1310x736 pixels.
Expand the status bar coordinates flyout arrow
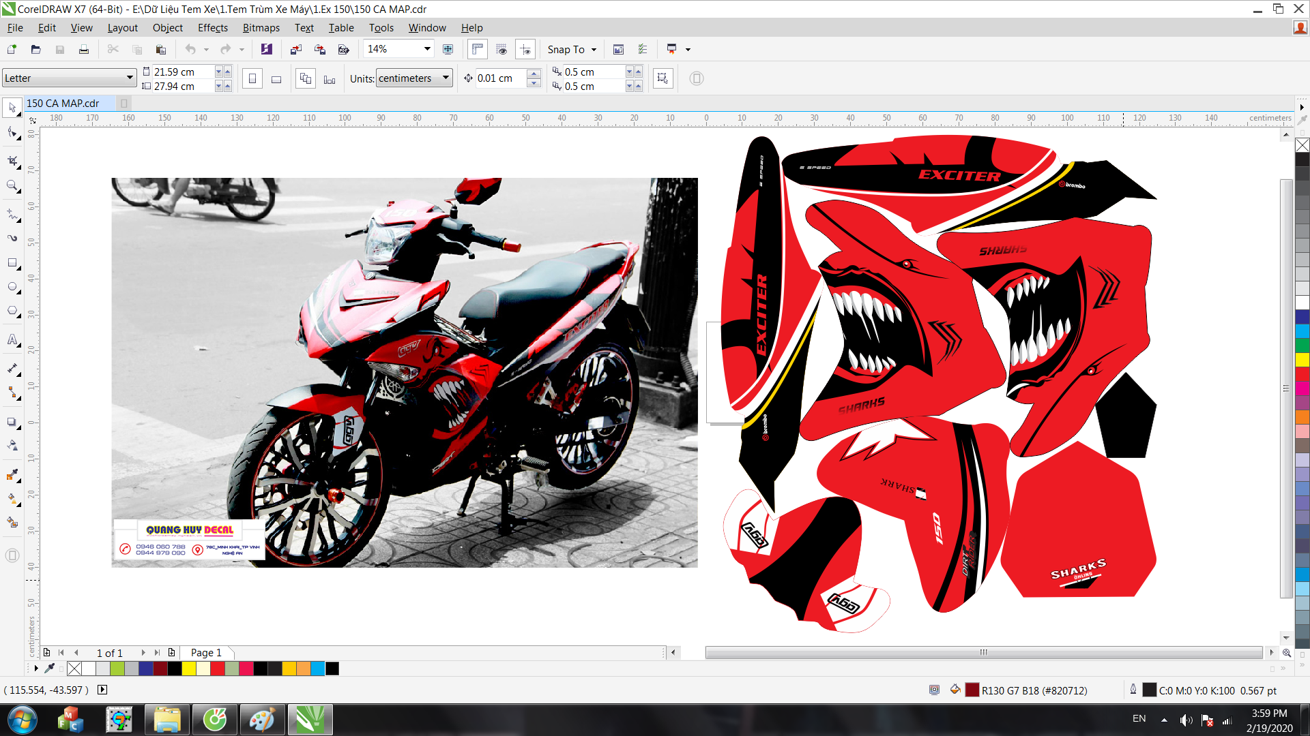(x=102, y=690)
